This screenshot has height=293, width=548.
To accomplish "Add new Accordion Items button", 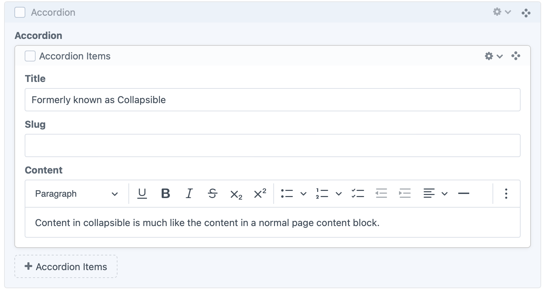I will 66,267.
